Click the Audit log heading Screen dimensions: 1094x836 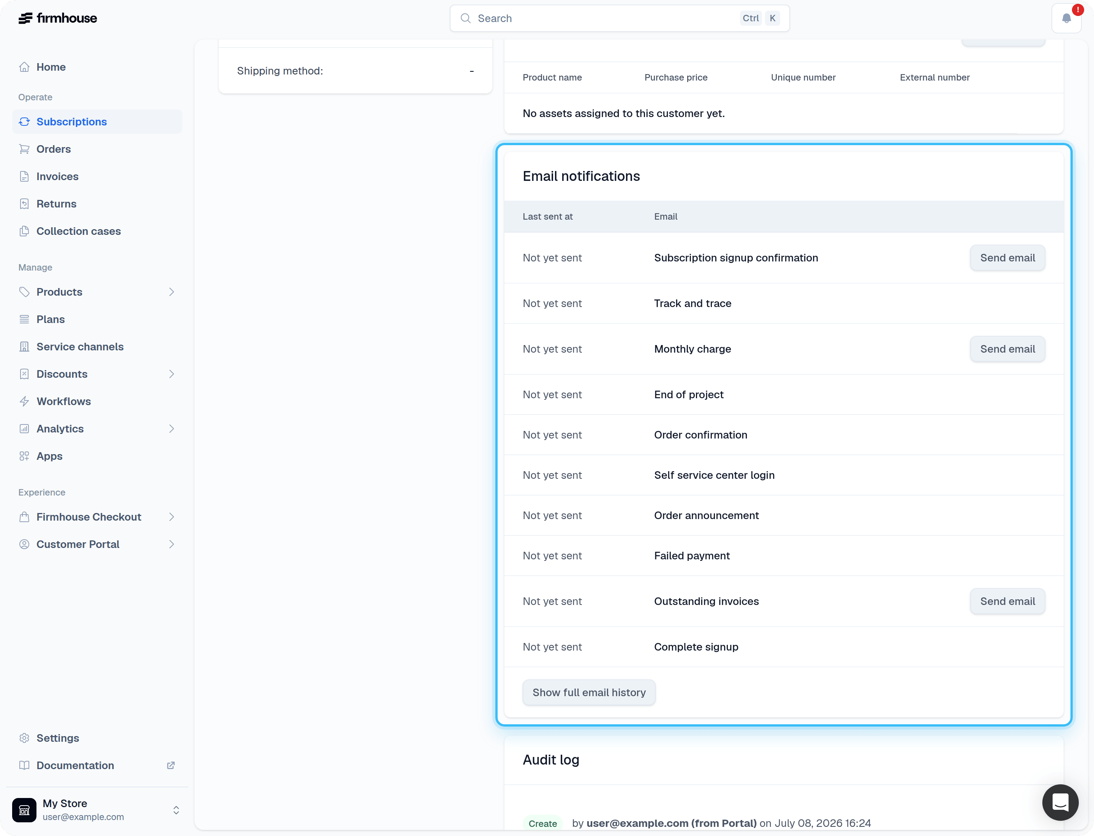(x=551, y=759)
